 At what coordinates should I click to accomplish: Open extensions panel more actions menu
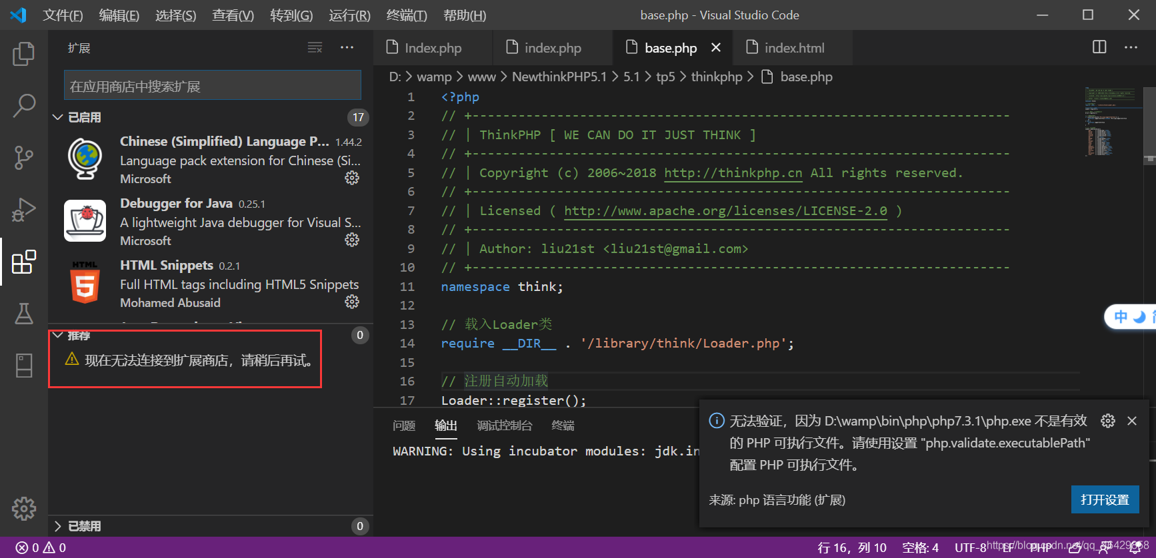pos(347,47)
